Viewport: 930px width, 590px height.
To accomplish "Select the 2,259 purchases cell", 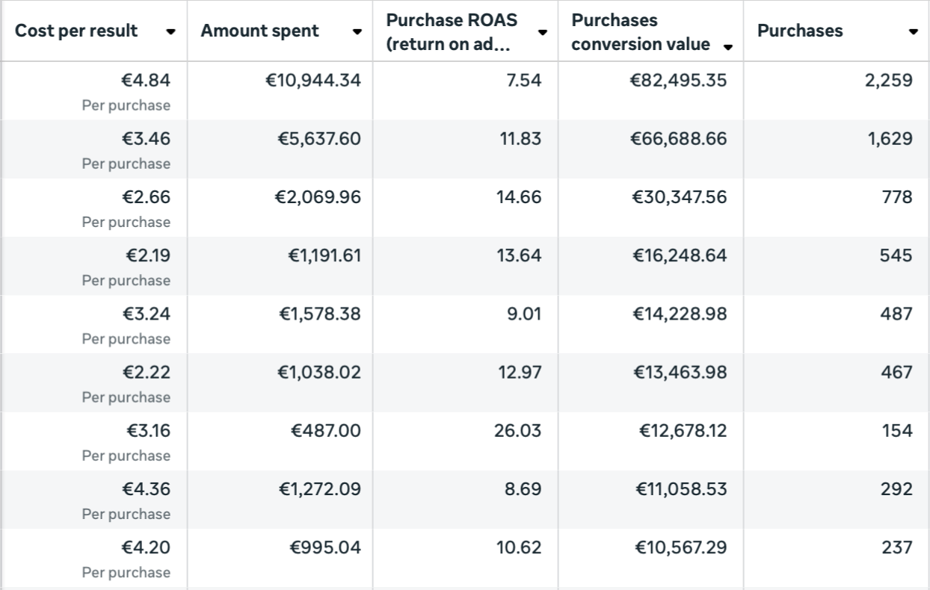I will point(888,80).
